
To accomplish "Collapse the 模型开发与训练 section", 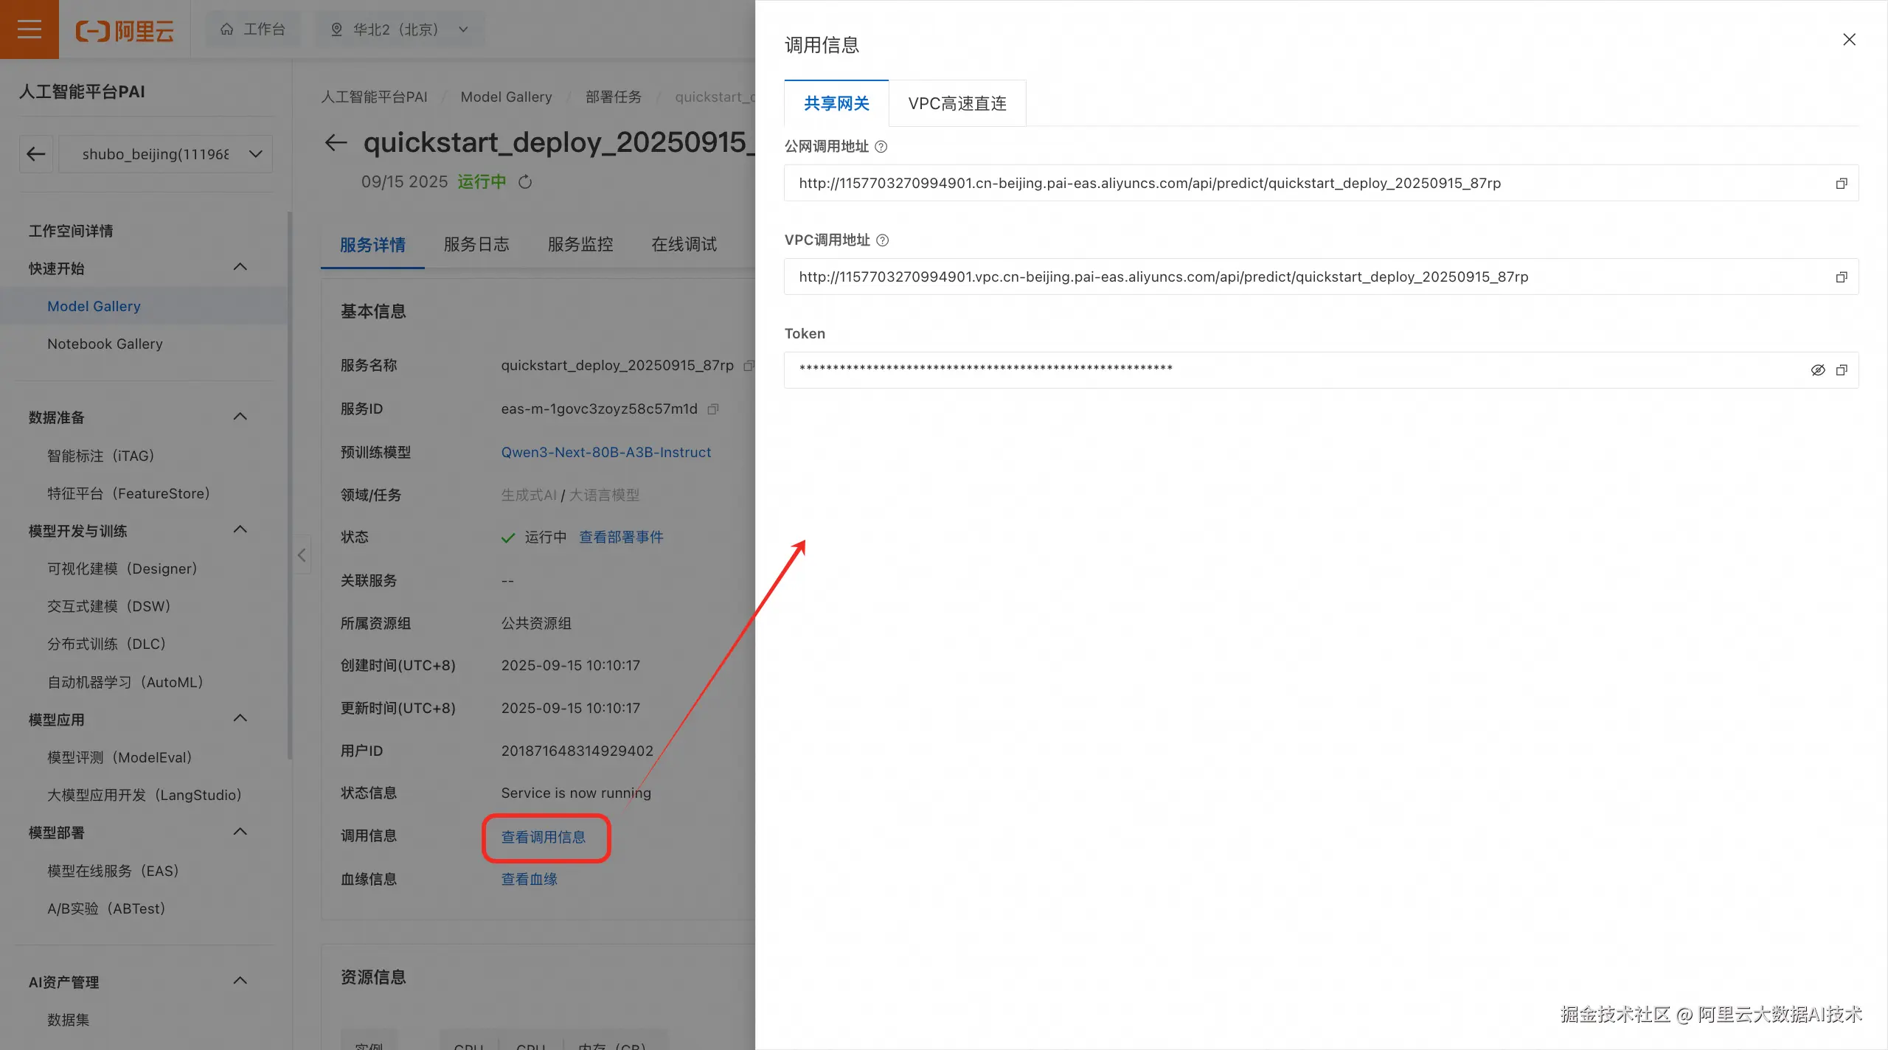I will (x=240, y=529).
